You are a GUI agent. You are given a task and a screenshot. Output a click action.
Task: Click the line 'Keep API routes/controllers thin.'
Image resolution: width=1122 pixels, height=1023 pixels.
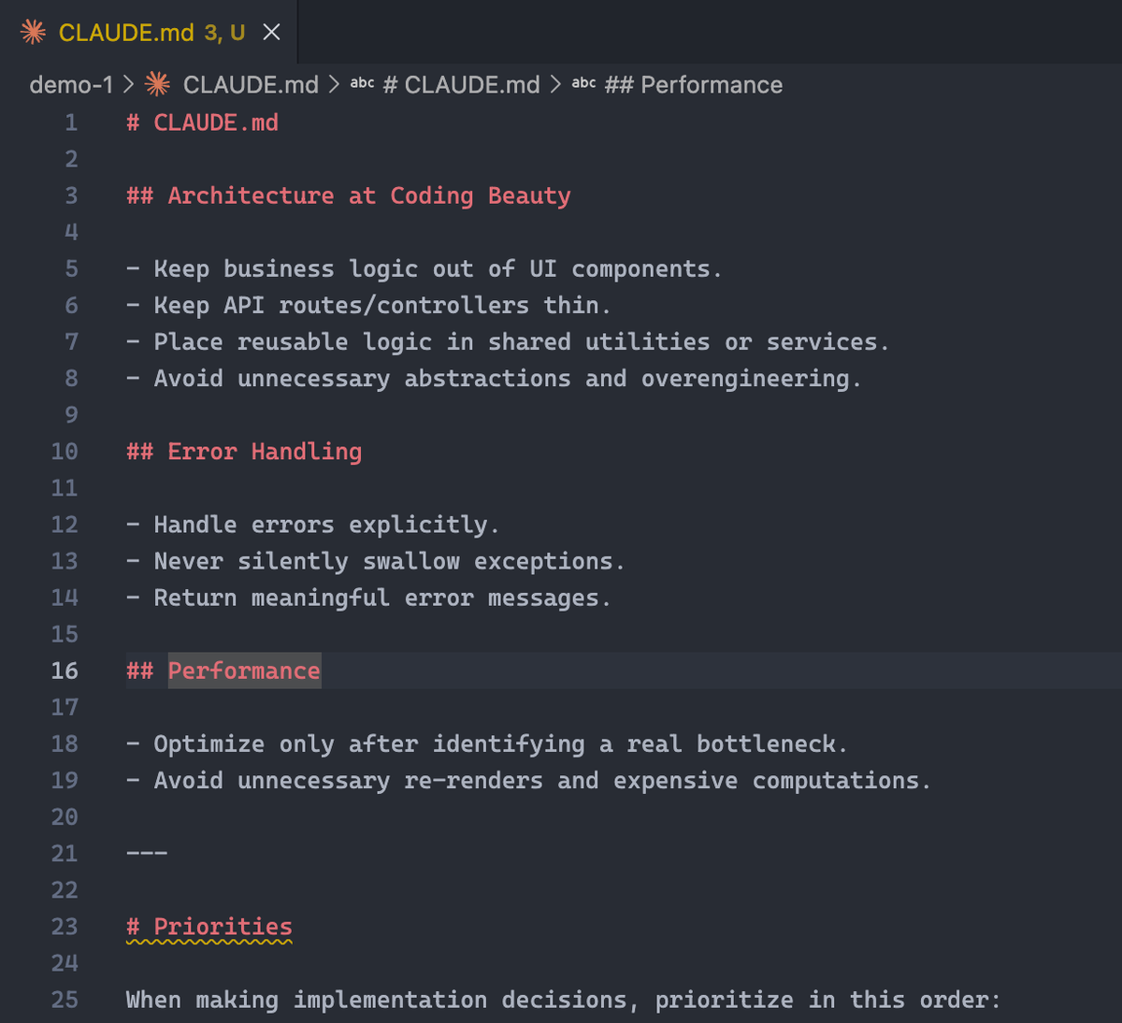pos(368,306)
